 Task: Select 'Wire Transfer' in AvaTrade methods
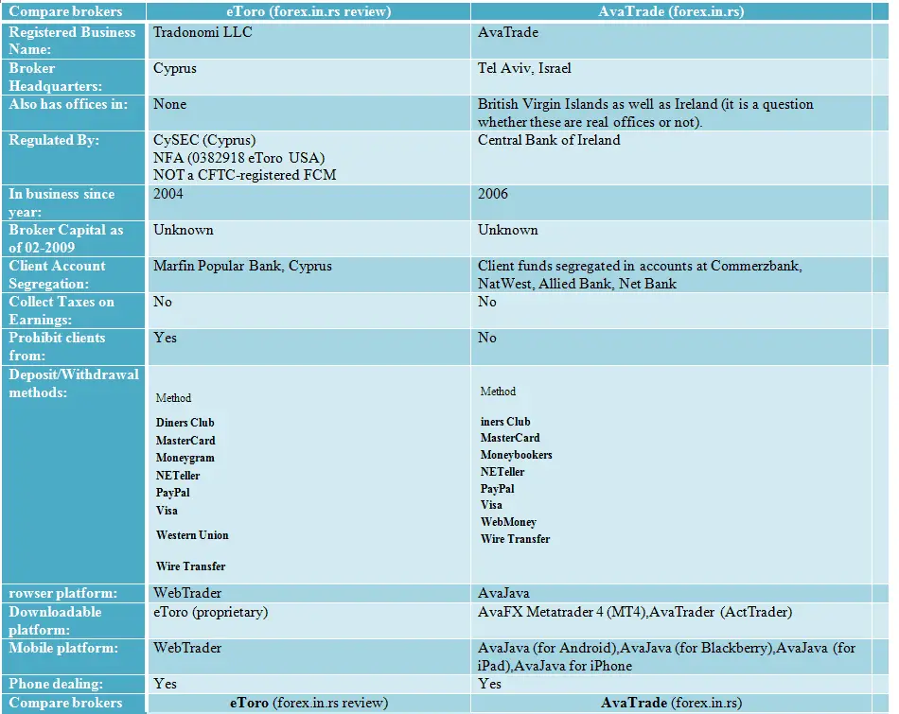(x=516, y=539)
